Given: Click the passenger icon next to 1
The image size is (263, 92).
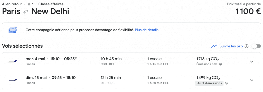Looking at the screenshot, I should [29, 4].
